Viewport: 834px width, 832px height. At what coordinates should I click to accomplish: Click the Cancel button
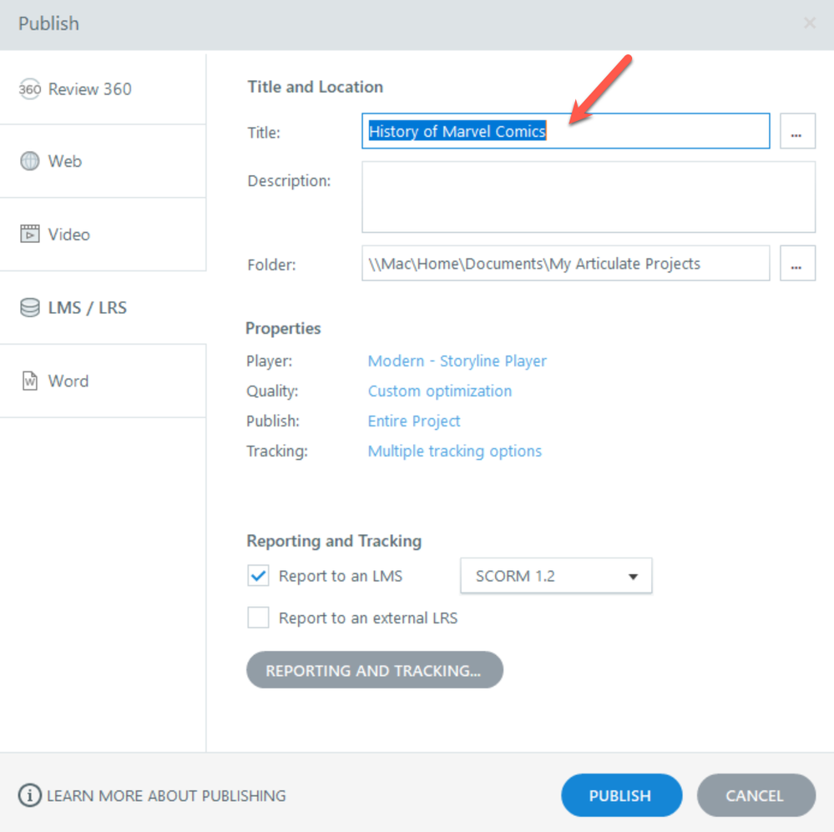(756, 796)
